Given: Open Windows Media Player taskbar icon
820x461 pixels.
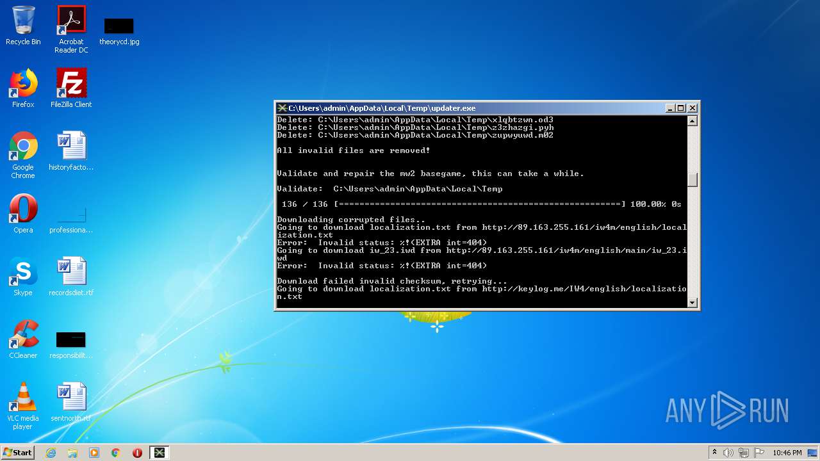Looking at the screenshot, I should 94,453.
